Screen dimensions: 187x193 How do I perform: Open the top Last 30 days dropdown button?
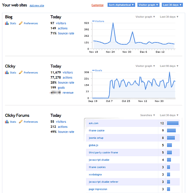pyautogui.click(x=172, y=5)
